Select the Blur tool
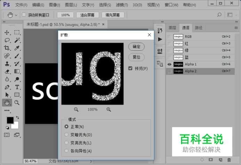 (7, 79)
